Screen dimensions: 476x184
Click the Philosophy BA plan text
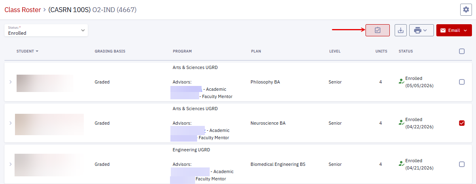click(x=266, y=82)
